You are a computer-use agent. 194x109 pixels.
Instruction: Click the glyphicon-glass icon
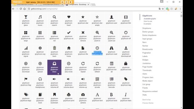(x=26, y=17)
